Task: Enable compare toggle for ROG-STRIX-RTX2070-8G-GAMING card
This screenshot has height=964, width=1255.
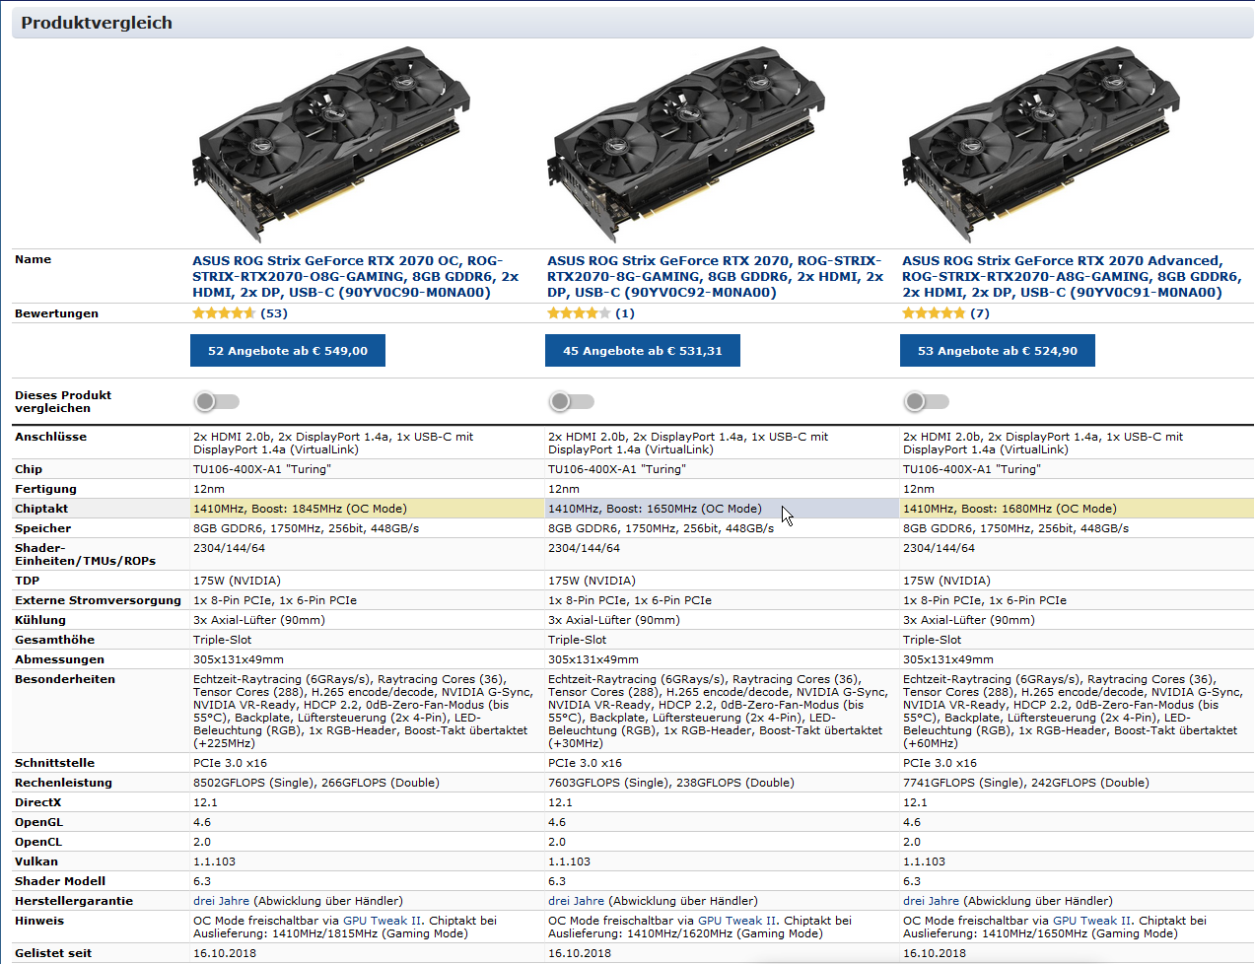Action: tap(572, 401)
